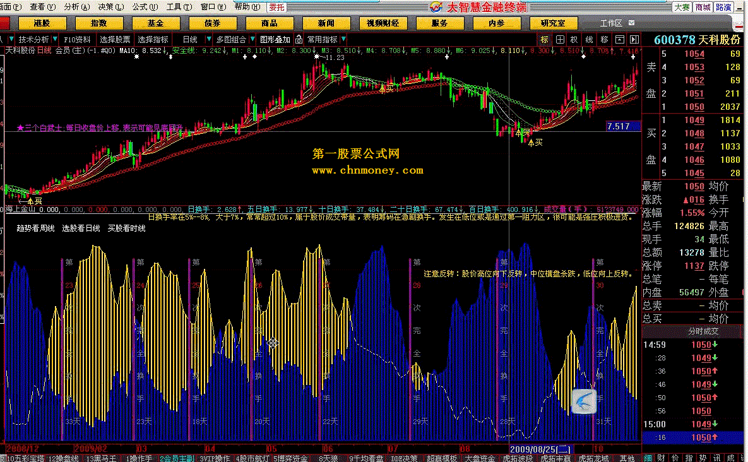This screenshot has width=748, height=462.
Task: Click the 委托 order button
Action: (276, 7)
